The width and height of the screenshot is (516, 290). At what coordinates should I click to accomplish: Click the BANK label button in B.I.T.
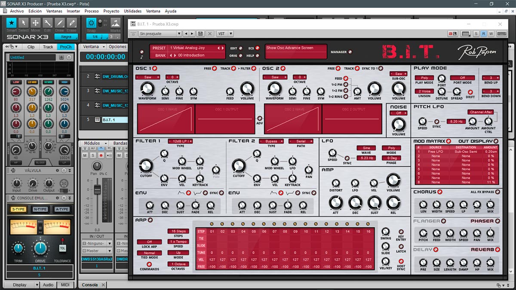click(x=160, y=55)
